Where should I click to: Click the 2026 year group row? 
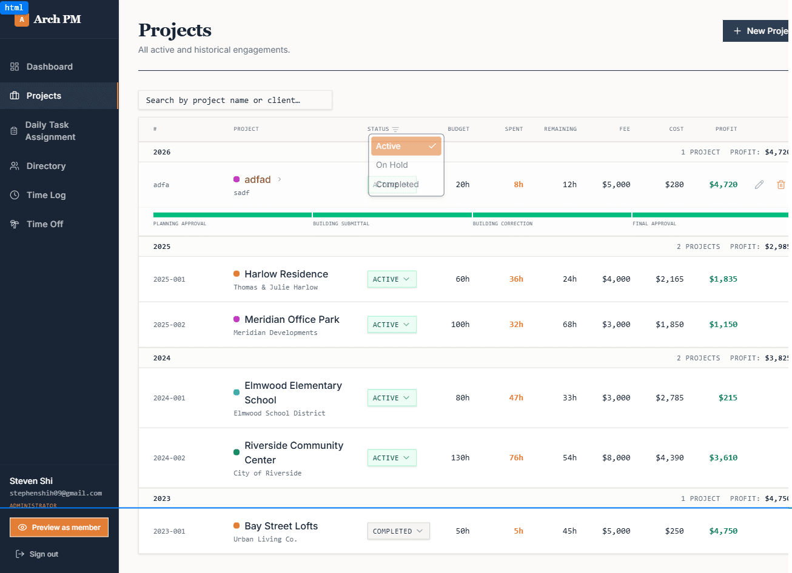(465, 152)
